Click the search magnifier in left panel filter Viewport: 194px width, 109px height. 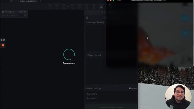click(25, 15)
